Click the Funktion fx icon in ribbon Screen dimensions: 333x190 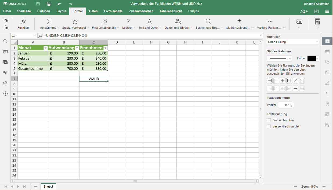pos(23,22)
